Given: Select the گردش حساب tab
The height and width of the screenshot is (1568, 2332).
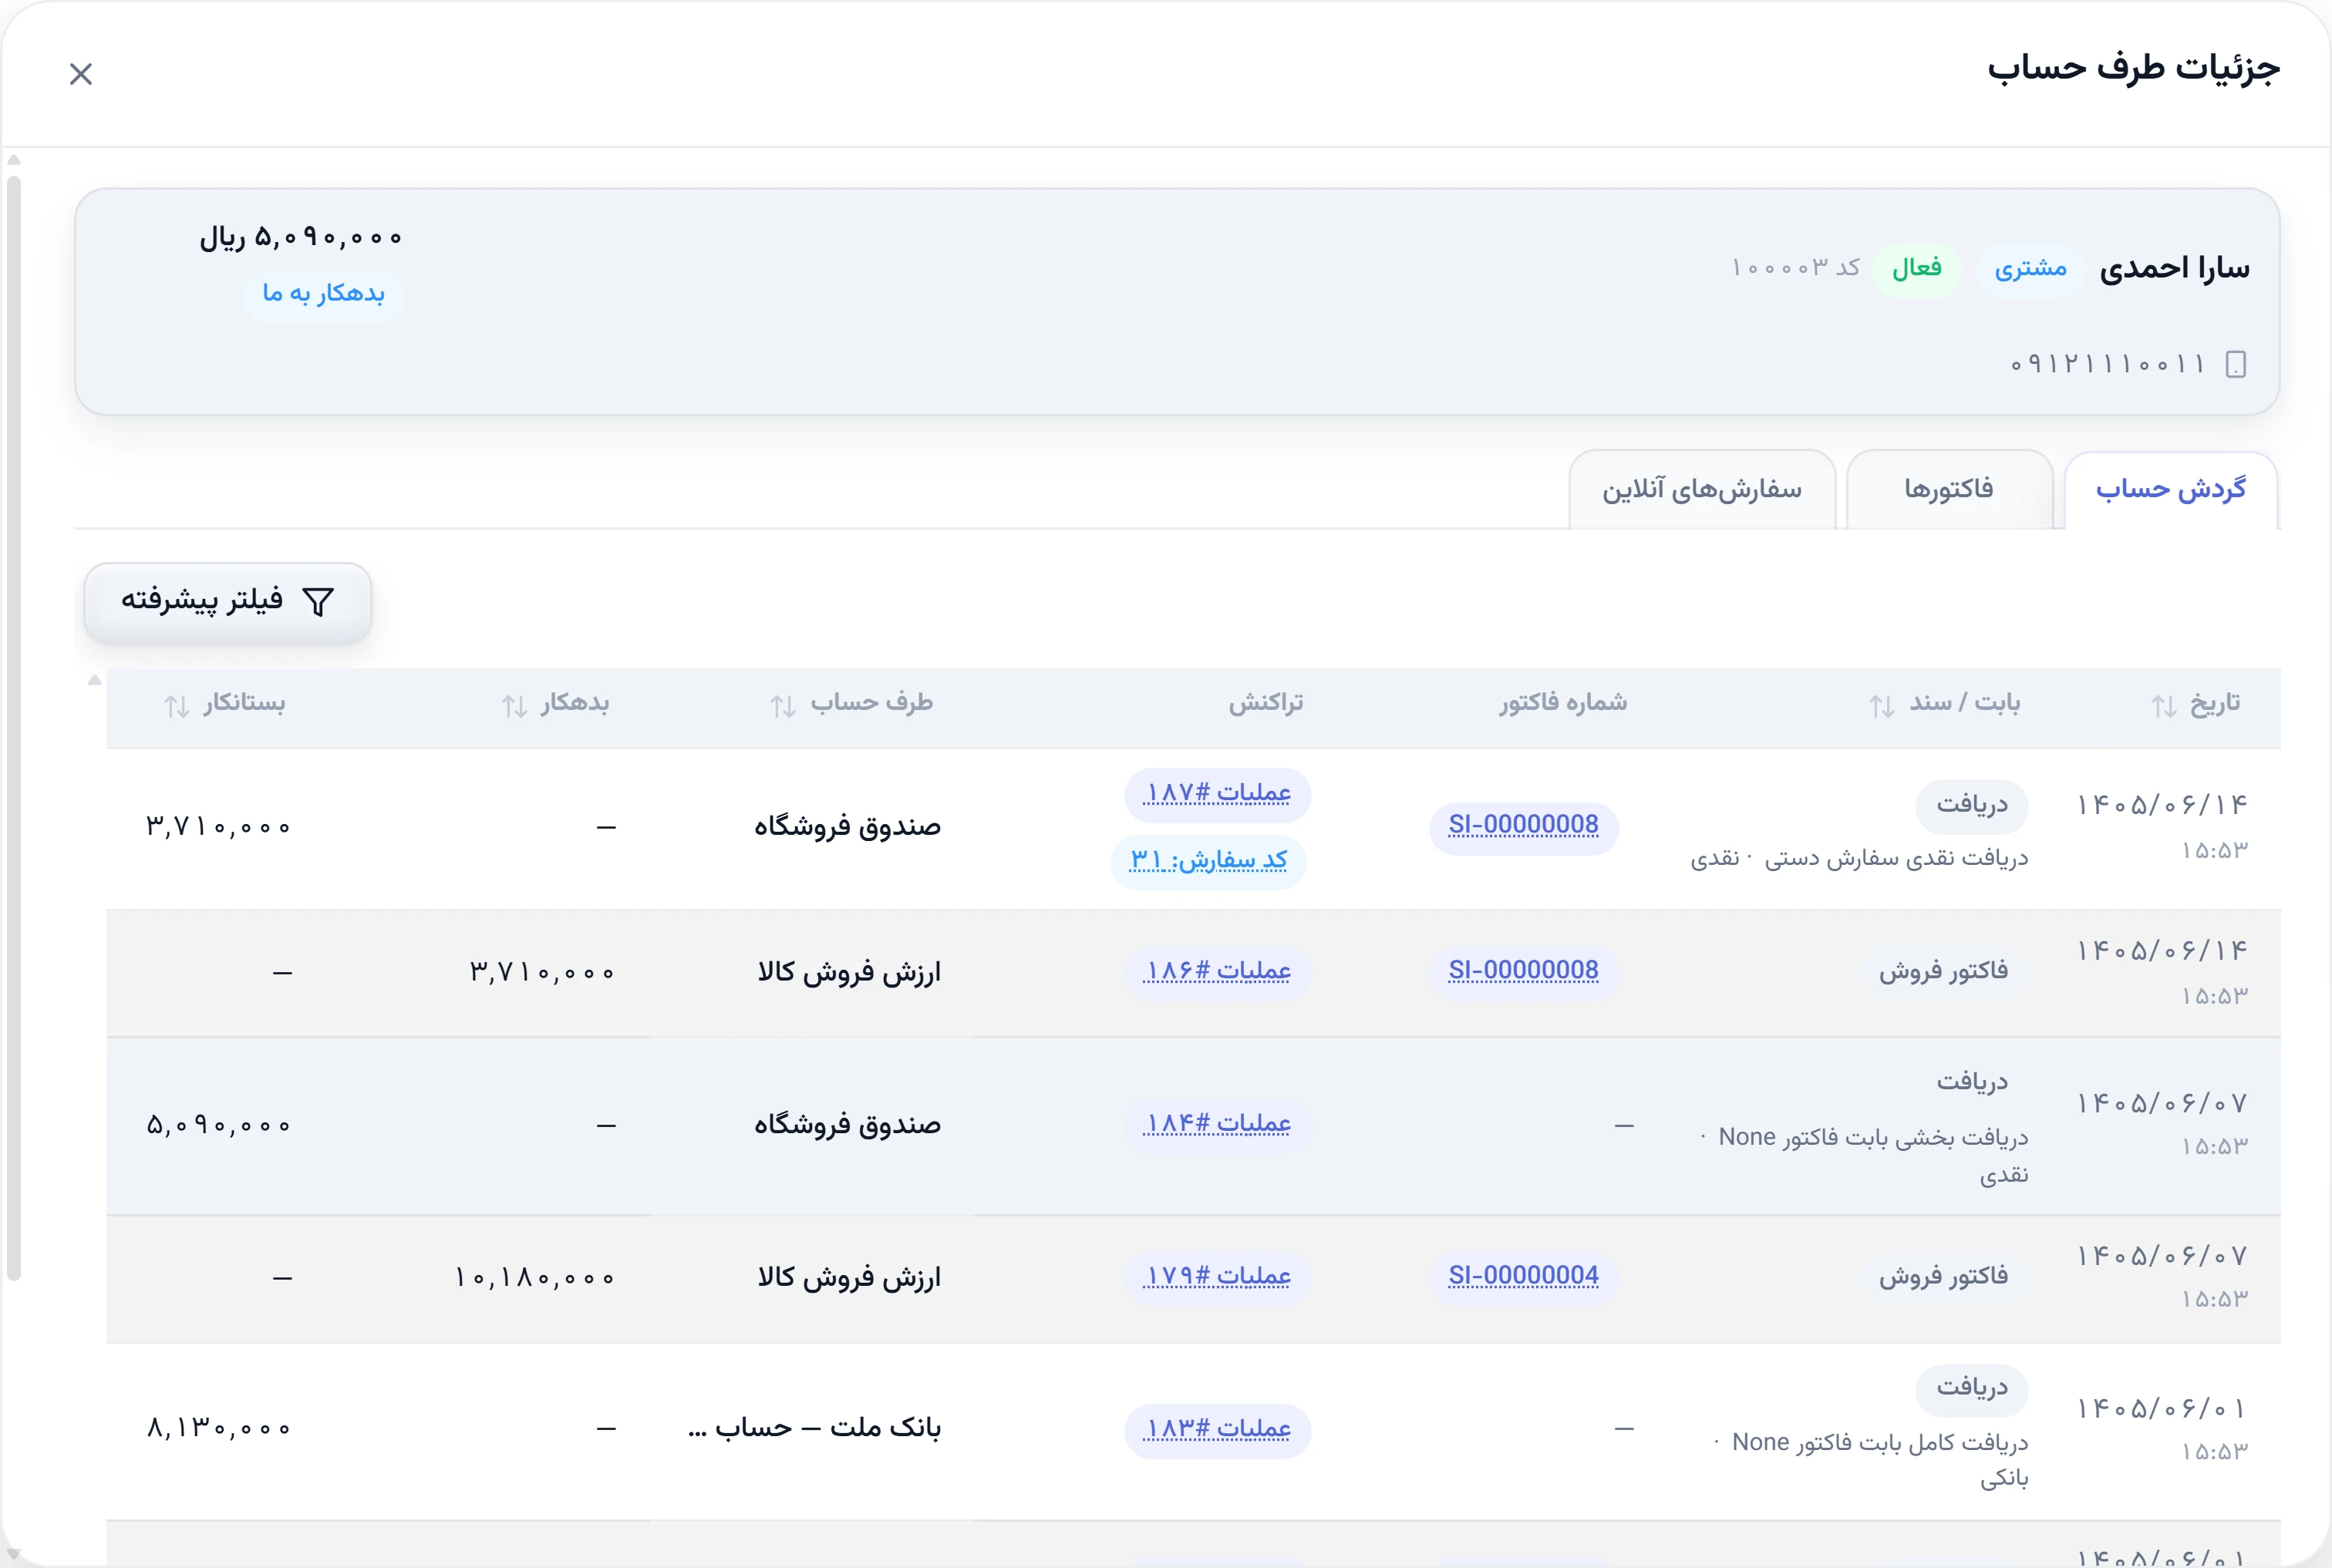Looking at the screenshot, I should [x=2171, y=489].
